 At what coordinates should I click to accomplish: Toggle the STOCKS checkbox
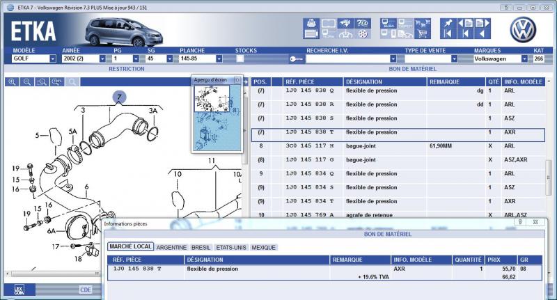[240, 59]
